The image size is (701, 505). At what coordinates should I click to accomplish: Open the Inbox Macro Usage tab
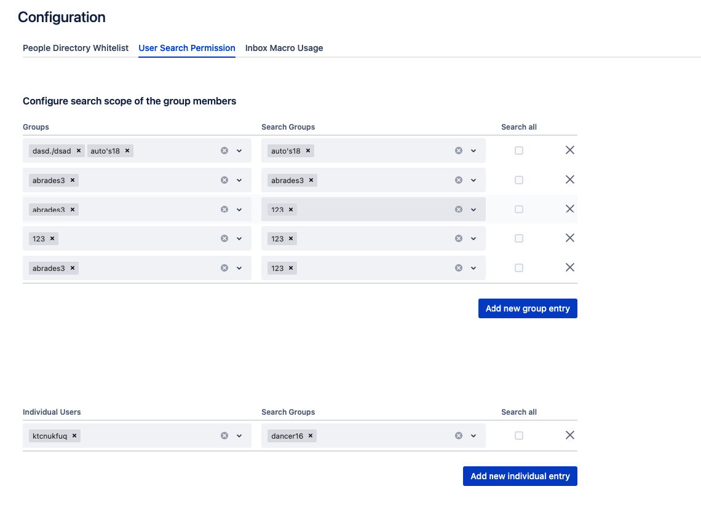284,48
